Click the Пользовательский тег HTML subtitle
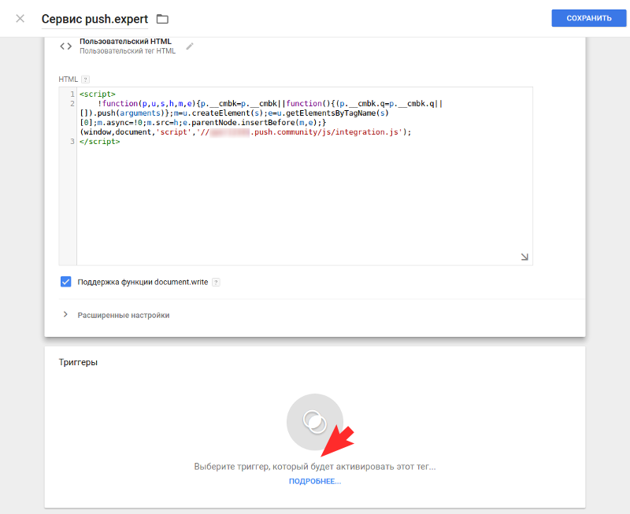This screenshot has height=514, width=630. point(128,51)
